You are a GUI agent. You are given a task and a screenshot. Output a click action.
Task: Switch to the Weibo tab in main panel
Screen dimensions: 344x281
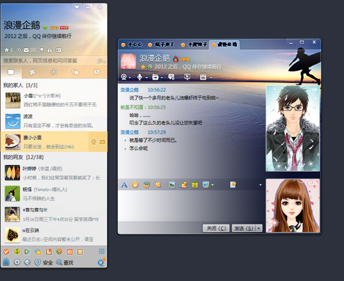[54, 72]
